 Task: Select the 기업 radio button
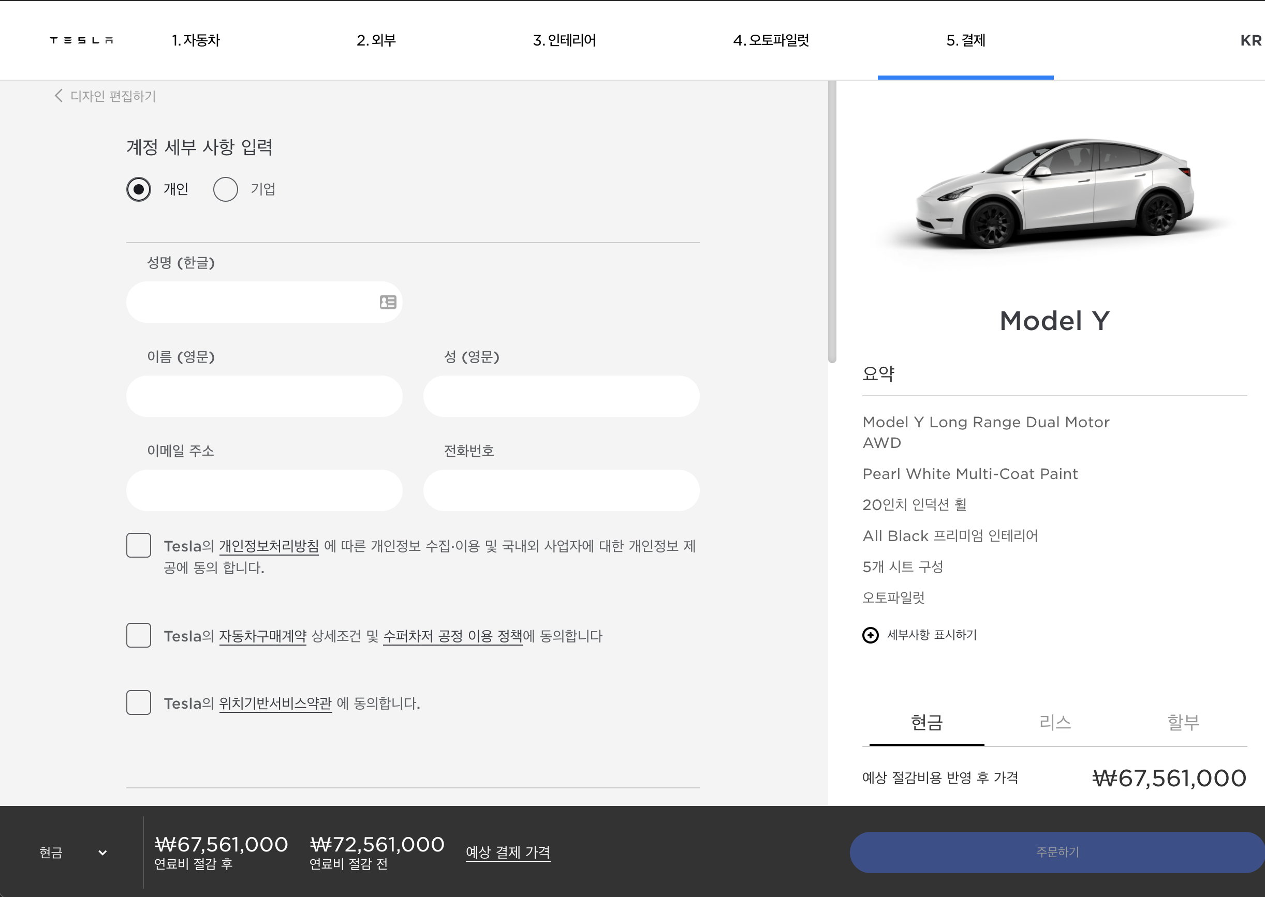[226, 189]
